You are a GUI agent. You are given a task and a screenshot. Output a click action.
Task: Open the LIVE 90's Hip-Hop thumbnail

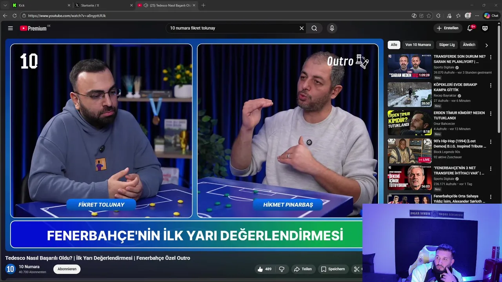(x=409, y=151)
